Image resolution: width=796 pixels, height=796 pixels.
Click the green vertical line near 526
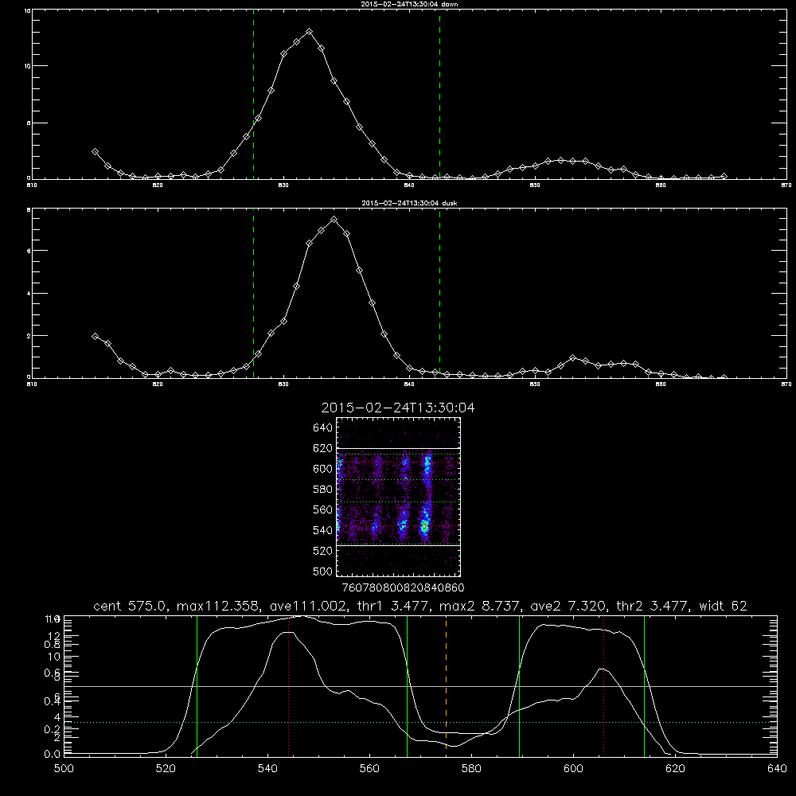pos(197,685)
